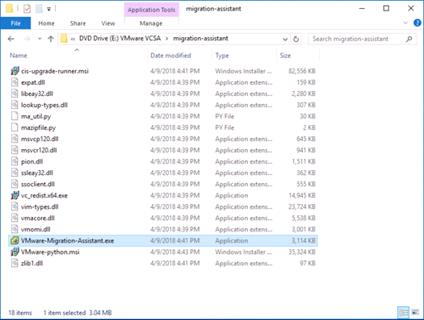Click the zlib1.dll file icon
The image size is (424, 320).
tap(15, 264)
